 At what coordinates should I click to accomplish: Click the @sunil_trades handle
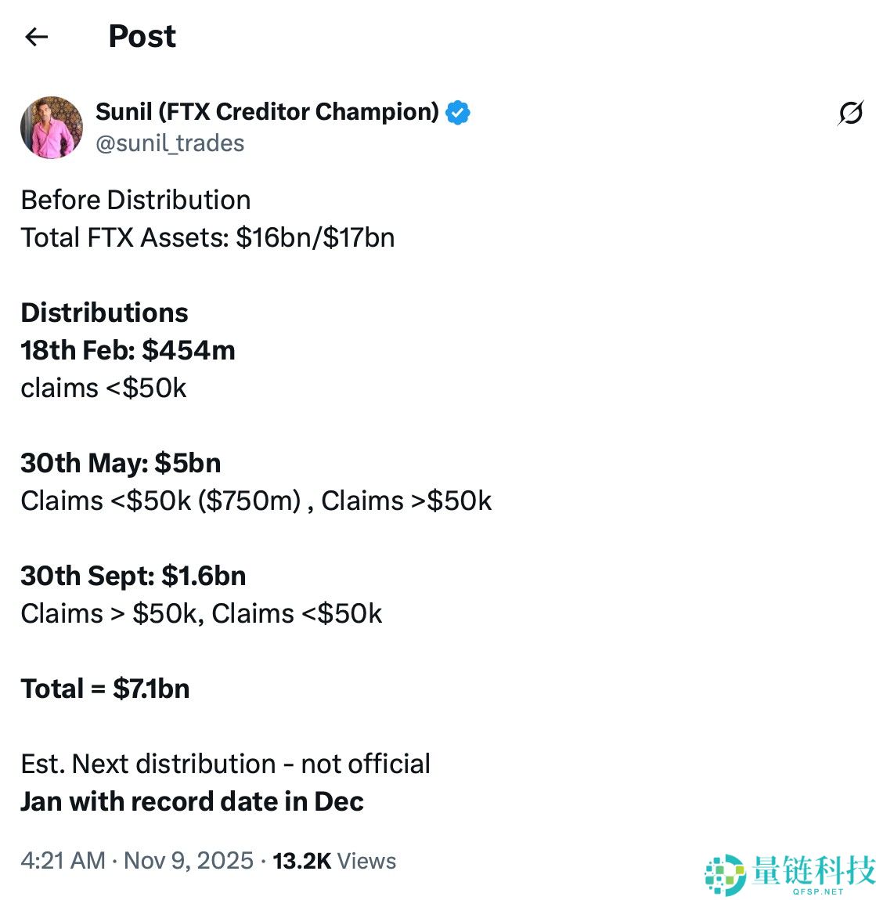pyautogui.click(x=170, y=143)
